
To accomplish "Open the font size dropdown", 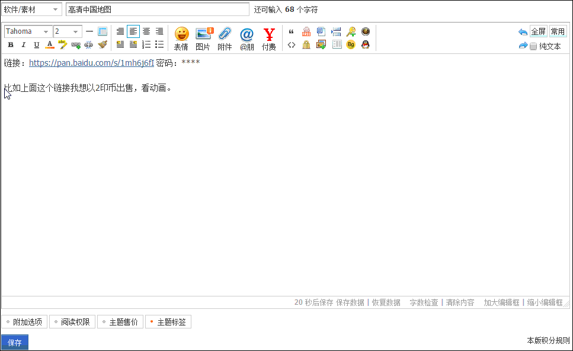I will tap(68, 31).
